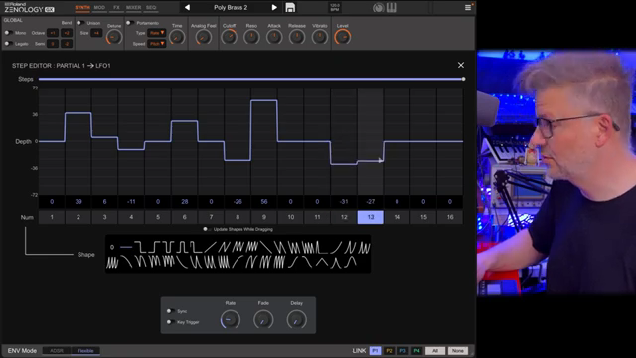Open the FX tab
The height and width of the screenshot is (358, 636).
116,7
